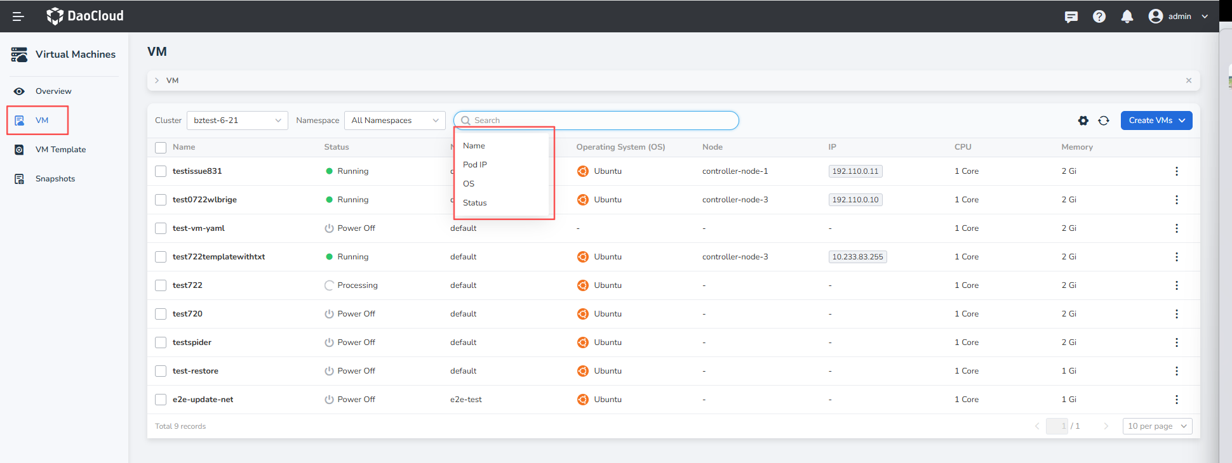Viewport: 1232px width, 463px height.
Task: Open actions menu for testissue831
Action: [1177, 171]
